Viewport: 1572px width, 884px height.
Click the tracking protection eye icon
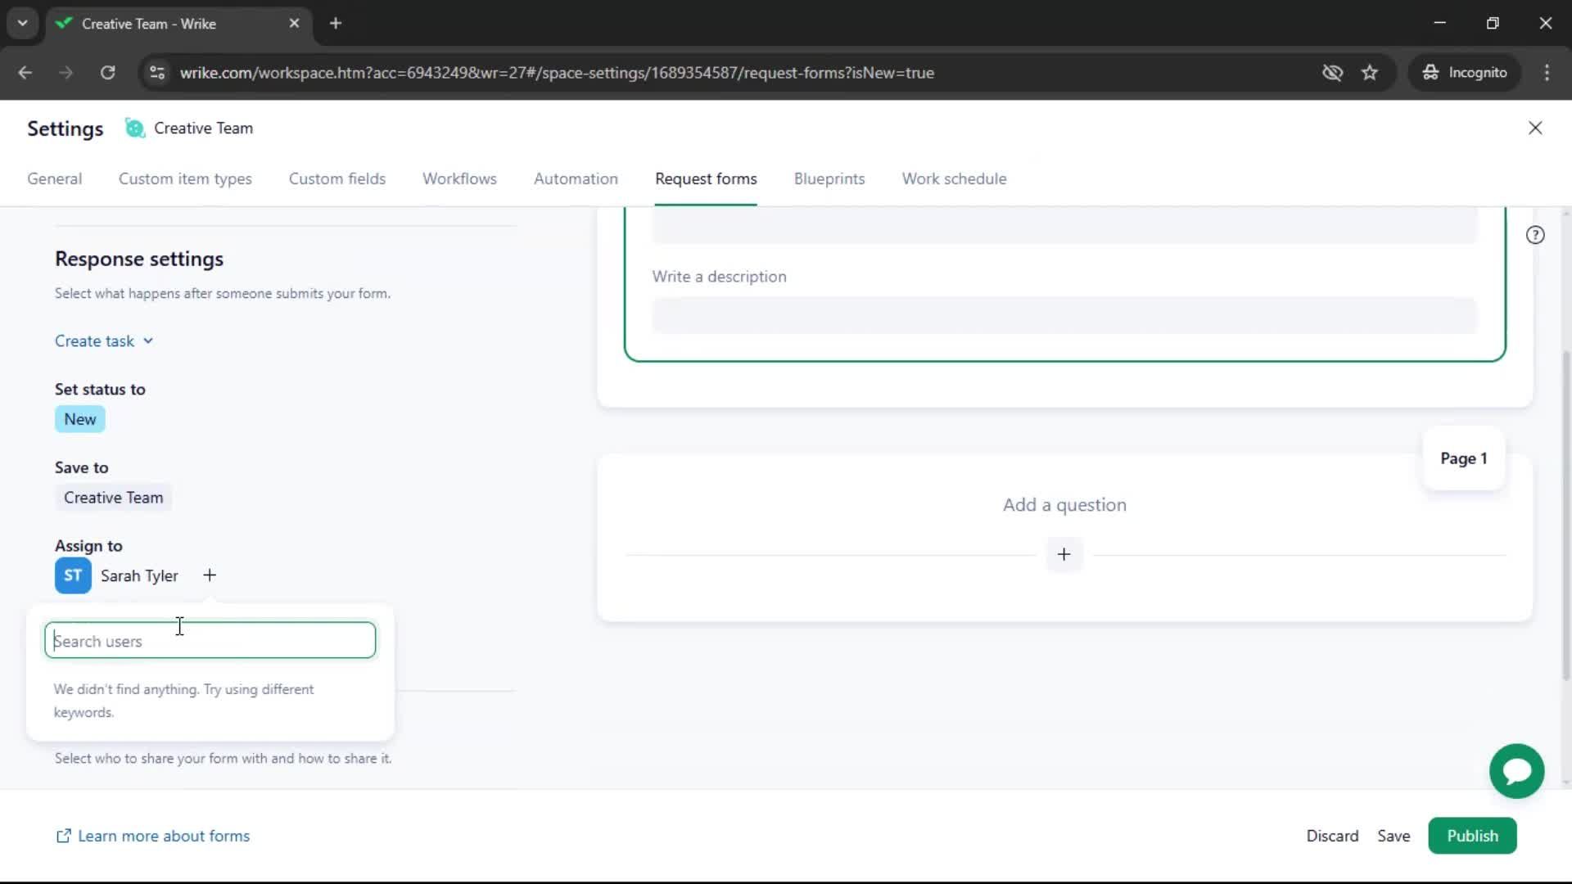point(1332,73)
